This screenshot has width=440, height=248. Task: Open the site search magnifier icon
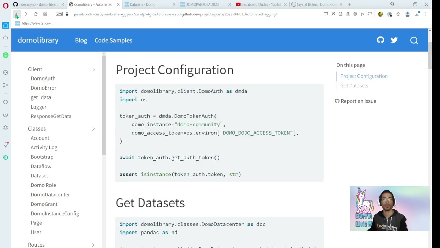click(414, 40)
